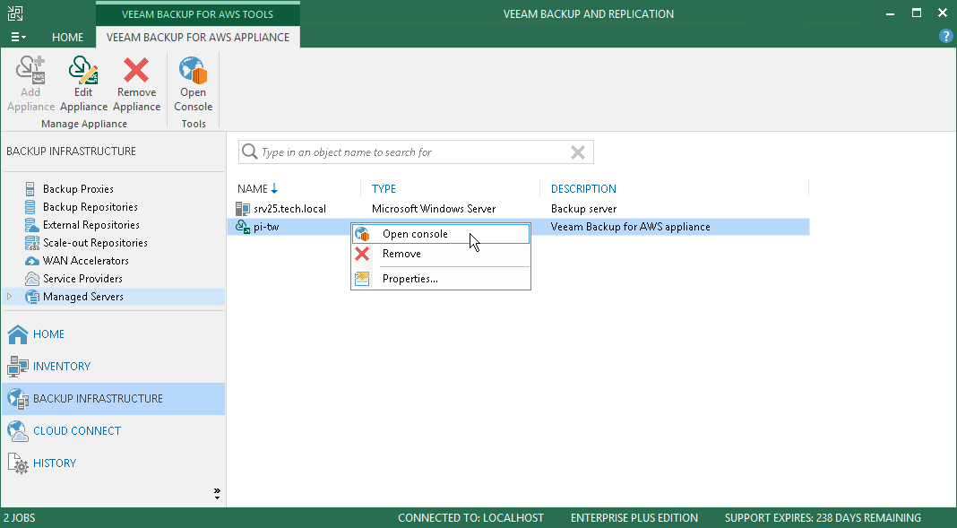The image size is (957, 528).
Task: Sort by the TYPE column header
Action: tap(384, 188)
